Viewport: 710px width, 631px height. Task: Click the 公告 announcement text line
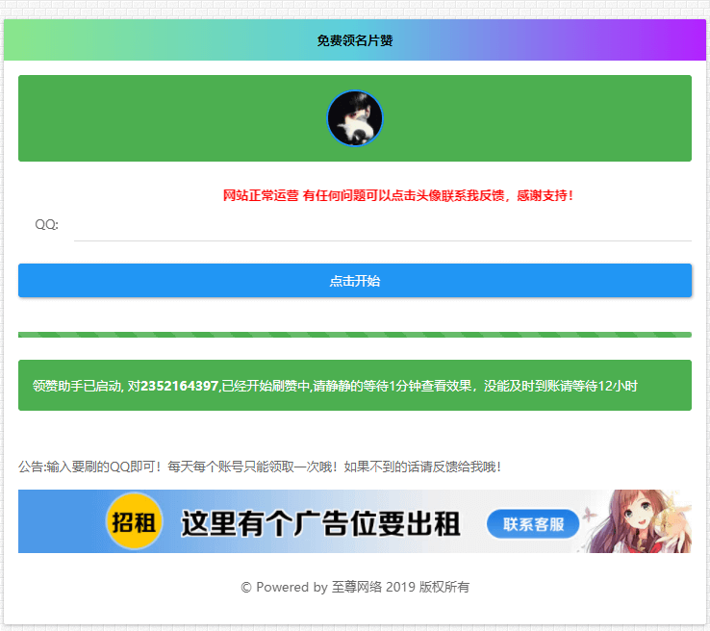[x=260, y=467]
